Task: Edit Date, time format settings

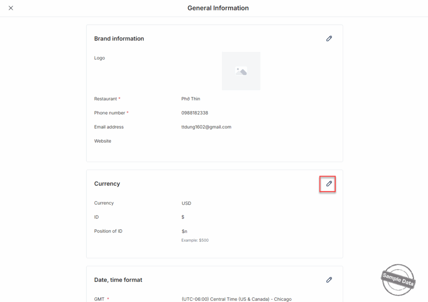Action: (x=329, y=280)
